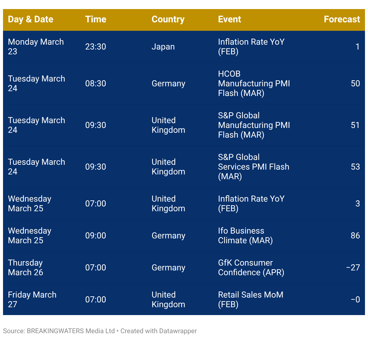Select the Monday March 23 date cell

[36, 46]
